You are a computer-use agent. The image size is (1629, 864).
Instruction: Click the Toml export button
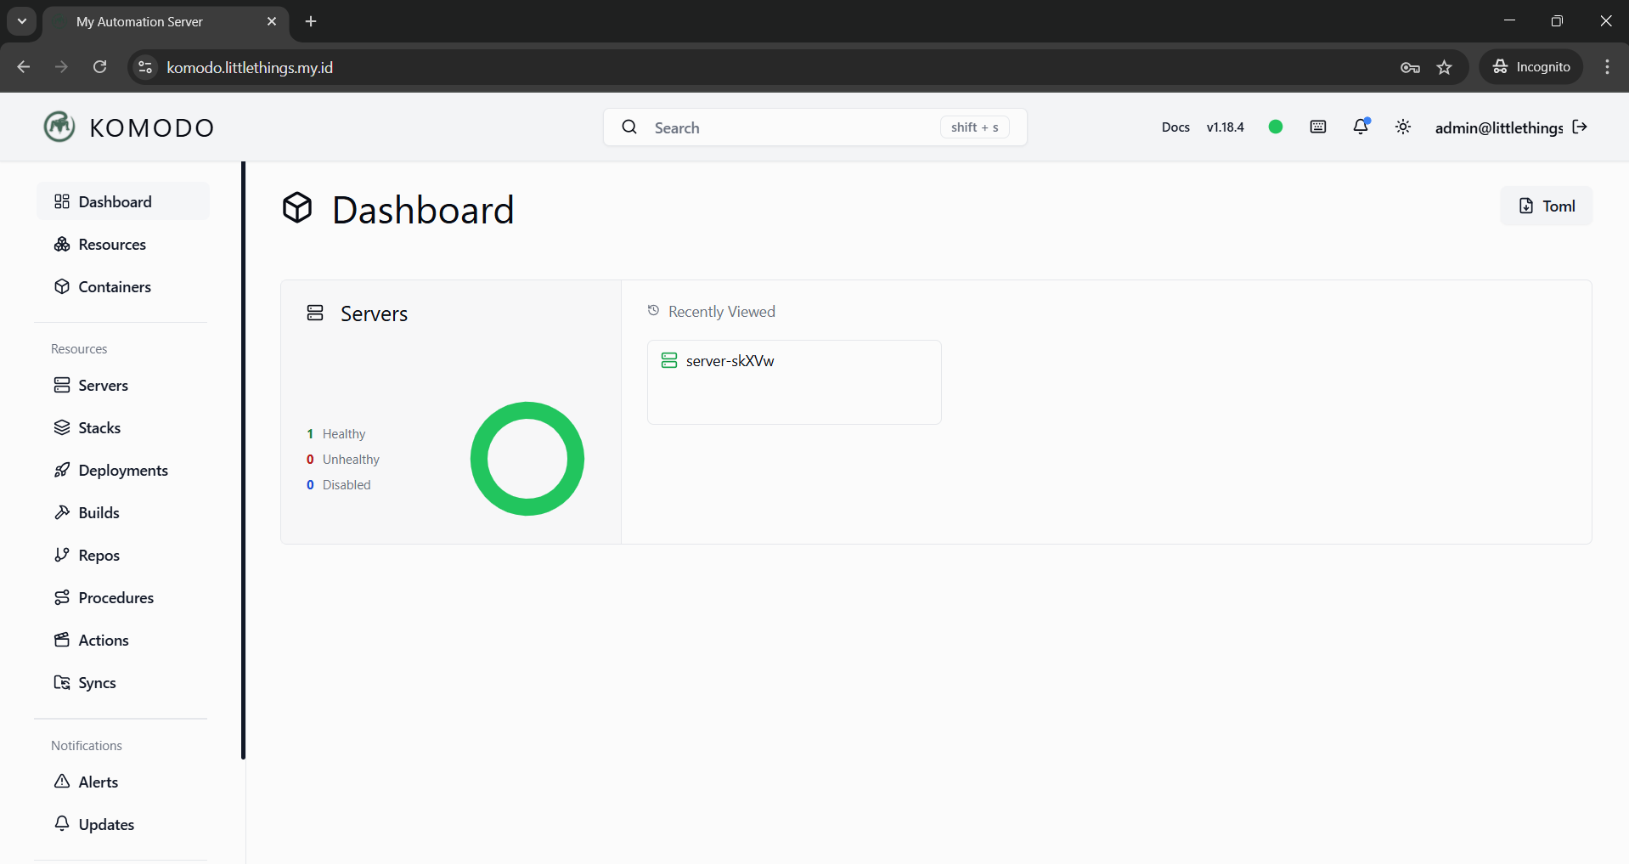pos(1547,206)
